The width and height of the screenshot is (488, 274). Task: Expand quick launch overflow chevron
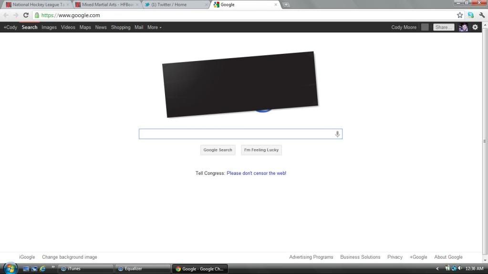pos(53,267)
